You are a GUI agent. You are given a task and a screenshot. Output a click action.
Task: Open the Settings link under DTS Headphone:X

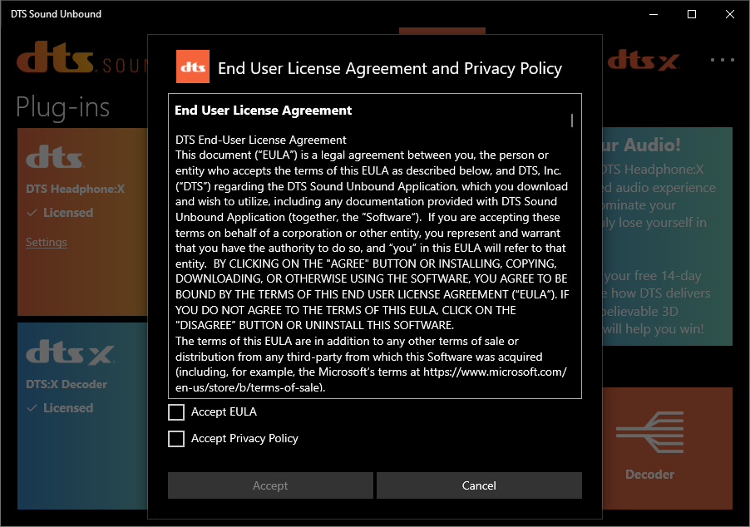(x=47, y=242)
